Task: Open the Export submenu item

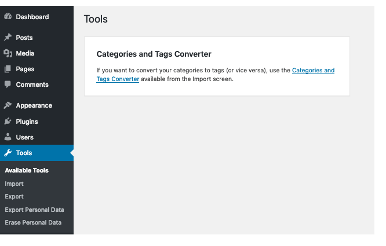Action: coord(14,197)
